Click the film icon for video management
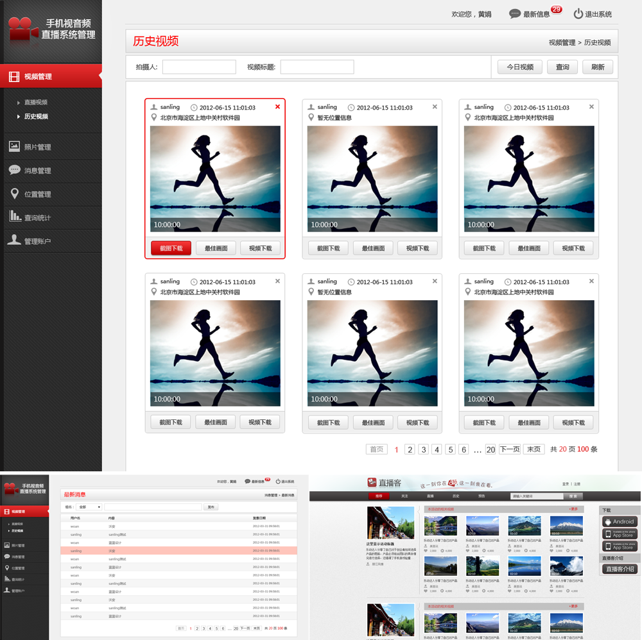 [x=14, y=76]
